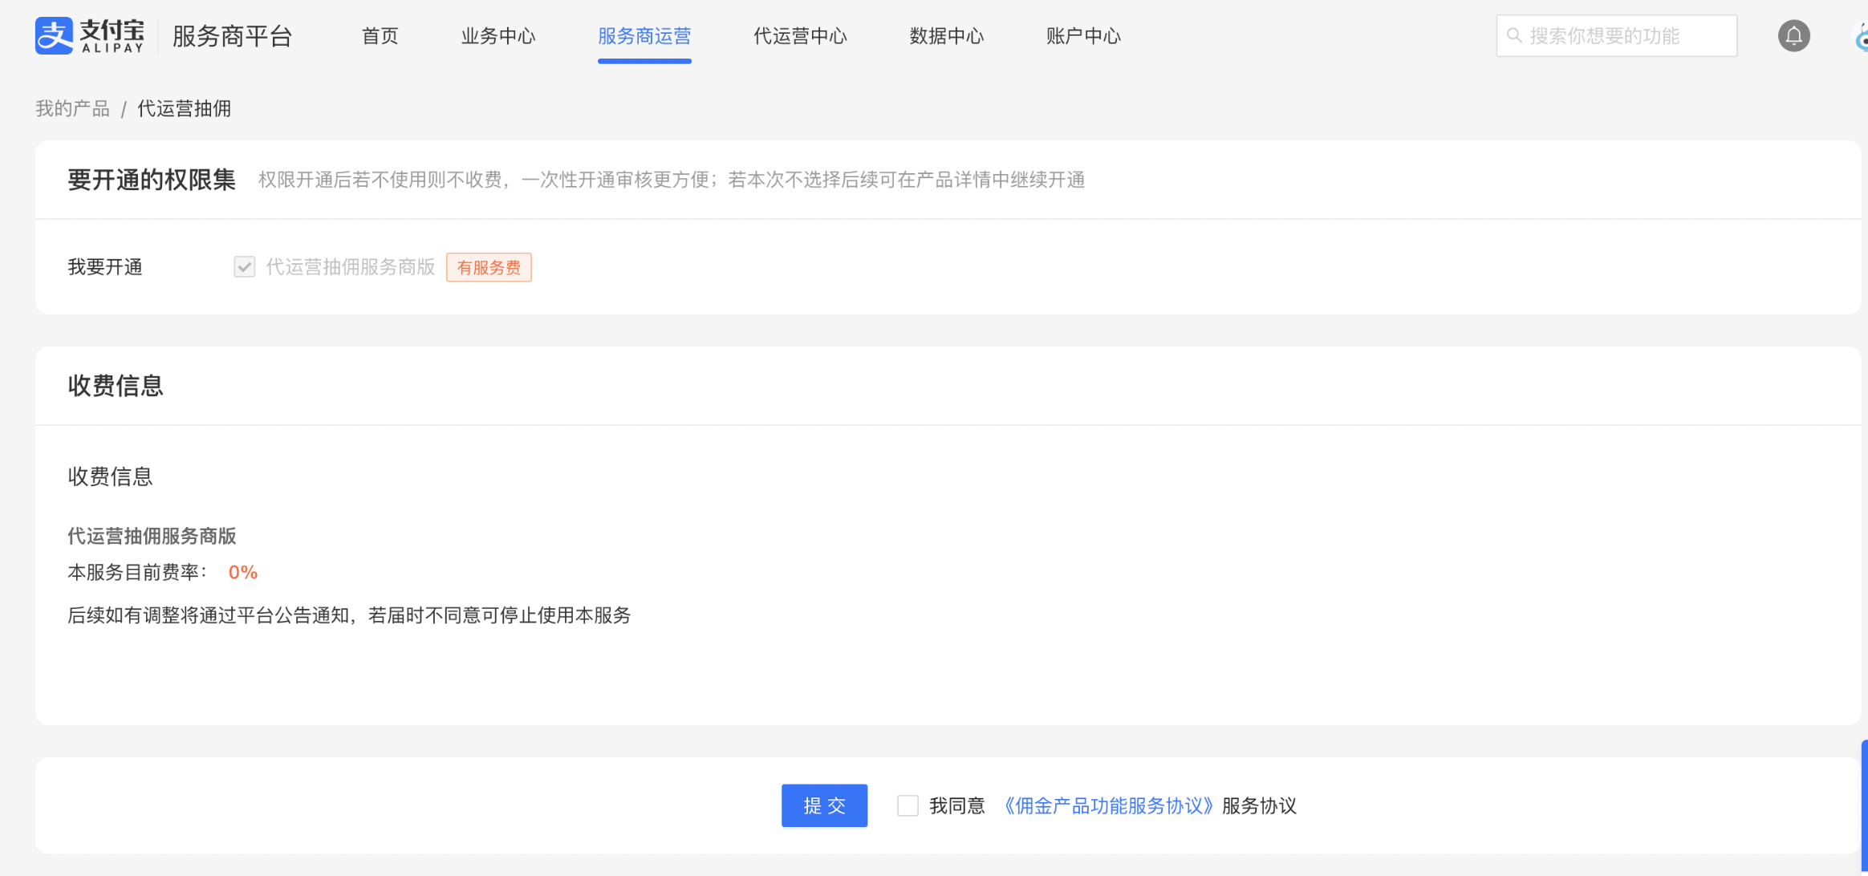Click the 服务商平台 platform title
This screenshot has height=876, width=1868.
[x=232, y=36]
